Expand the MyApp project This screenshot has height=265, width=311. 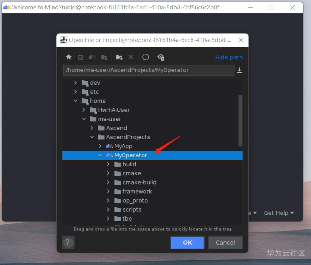tap(100, 146)
